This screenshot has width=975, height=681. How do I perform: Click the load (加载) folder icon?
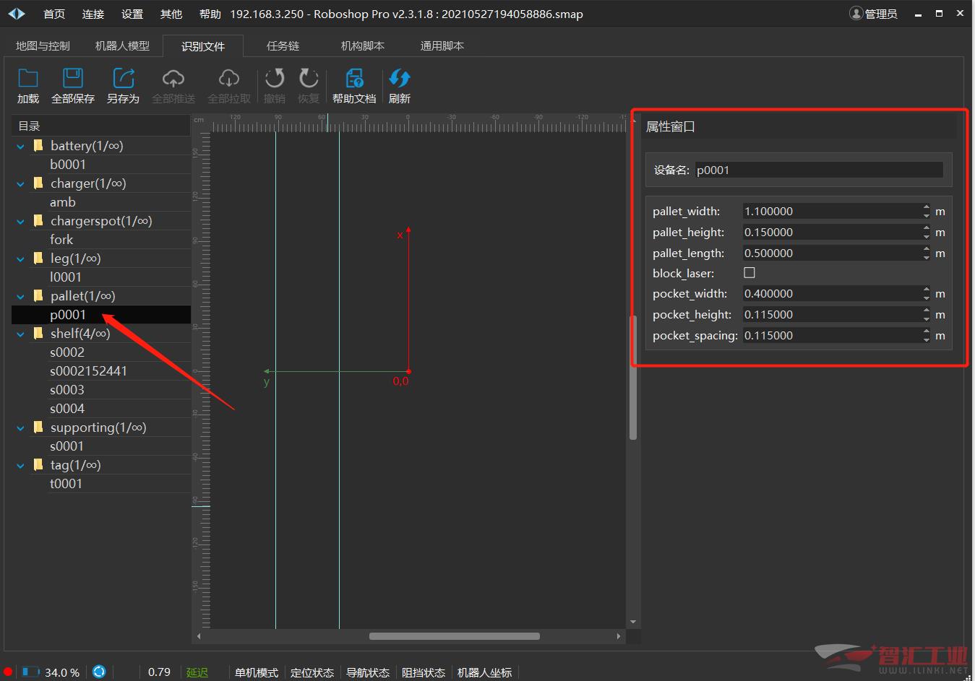coord(27,78)
